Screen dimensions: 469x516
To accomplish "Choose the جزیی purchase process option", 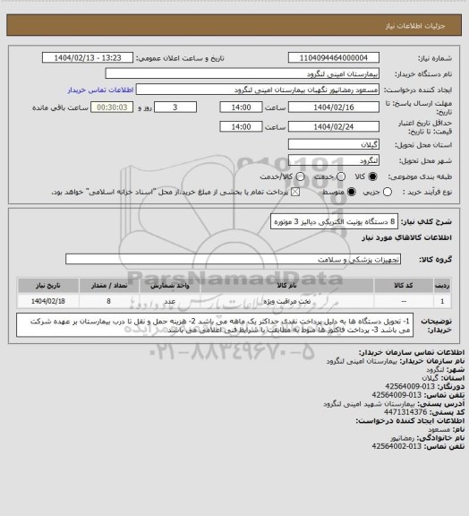I will tap(388, 192).
